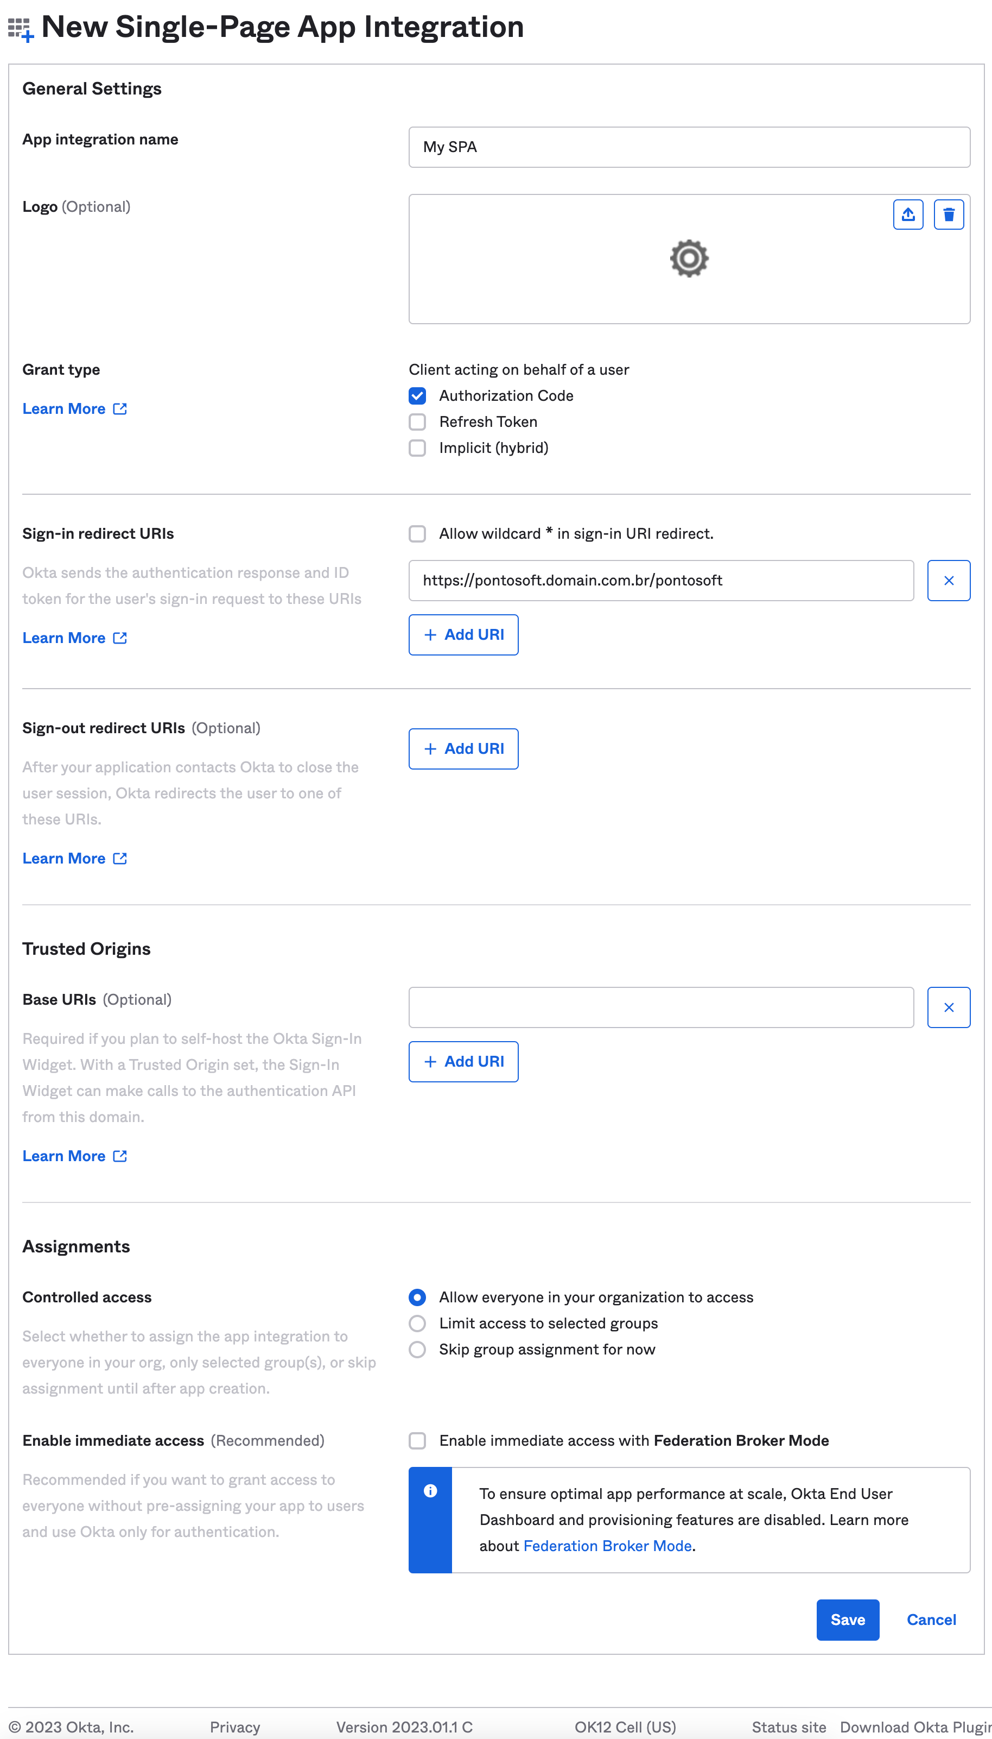Click the gear logo placeholder image
The height and width of the screenshot is (1739, 992).
click(x=689, y=259)
